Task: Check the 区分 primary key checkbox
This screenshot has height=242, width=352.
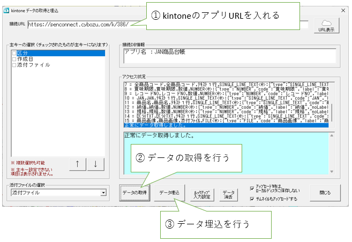Action: (14, 54)
